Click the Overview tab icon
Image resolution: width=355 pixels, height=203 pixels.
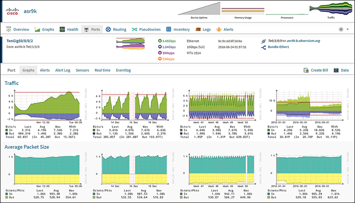[8, 29]
